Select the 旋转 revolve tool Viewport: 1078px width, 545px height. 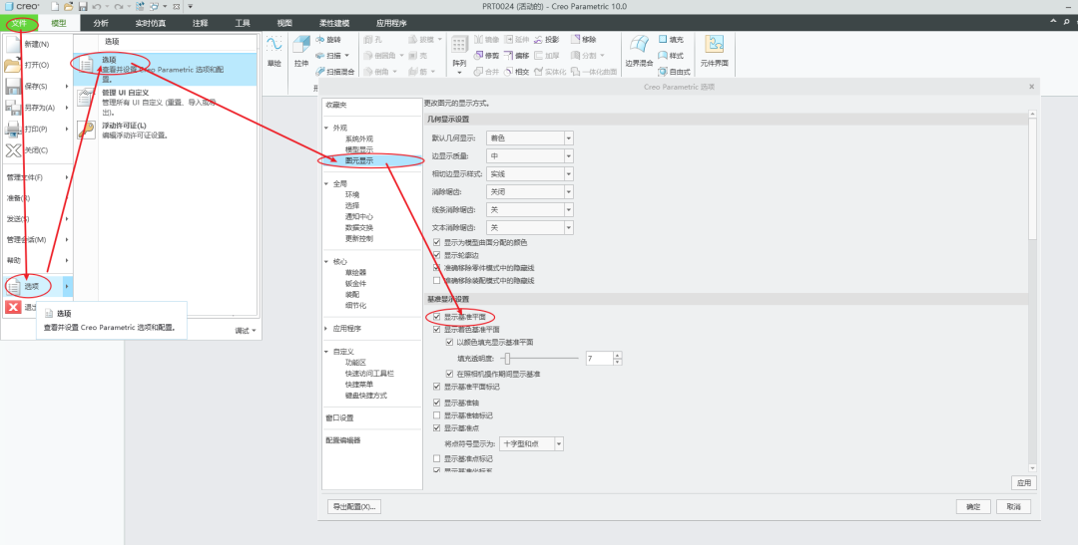328,40
